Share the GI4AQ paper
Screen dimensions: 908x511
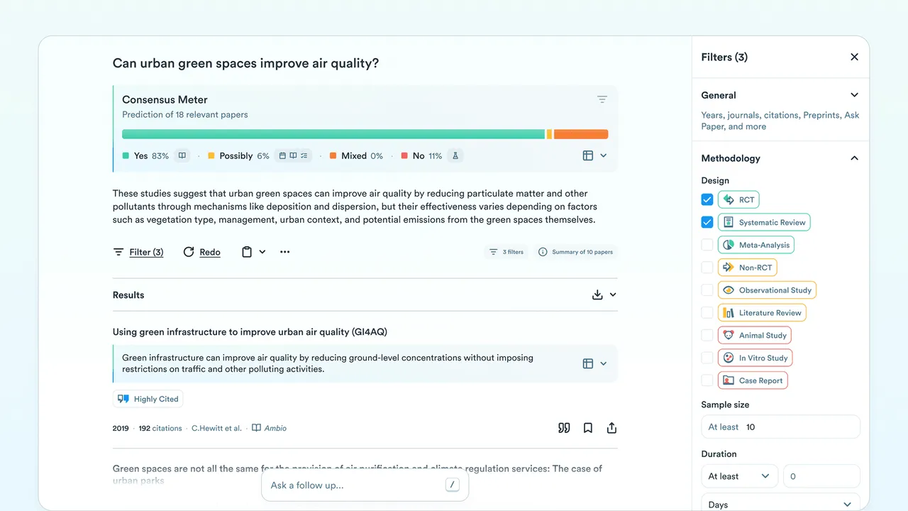click(611, 428)
